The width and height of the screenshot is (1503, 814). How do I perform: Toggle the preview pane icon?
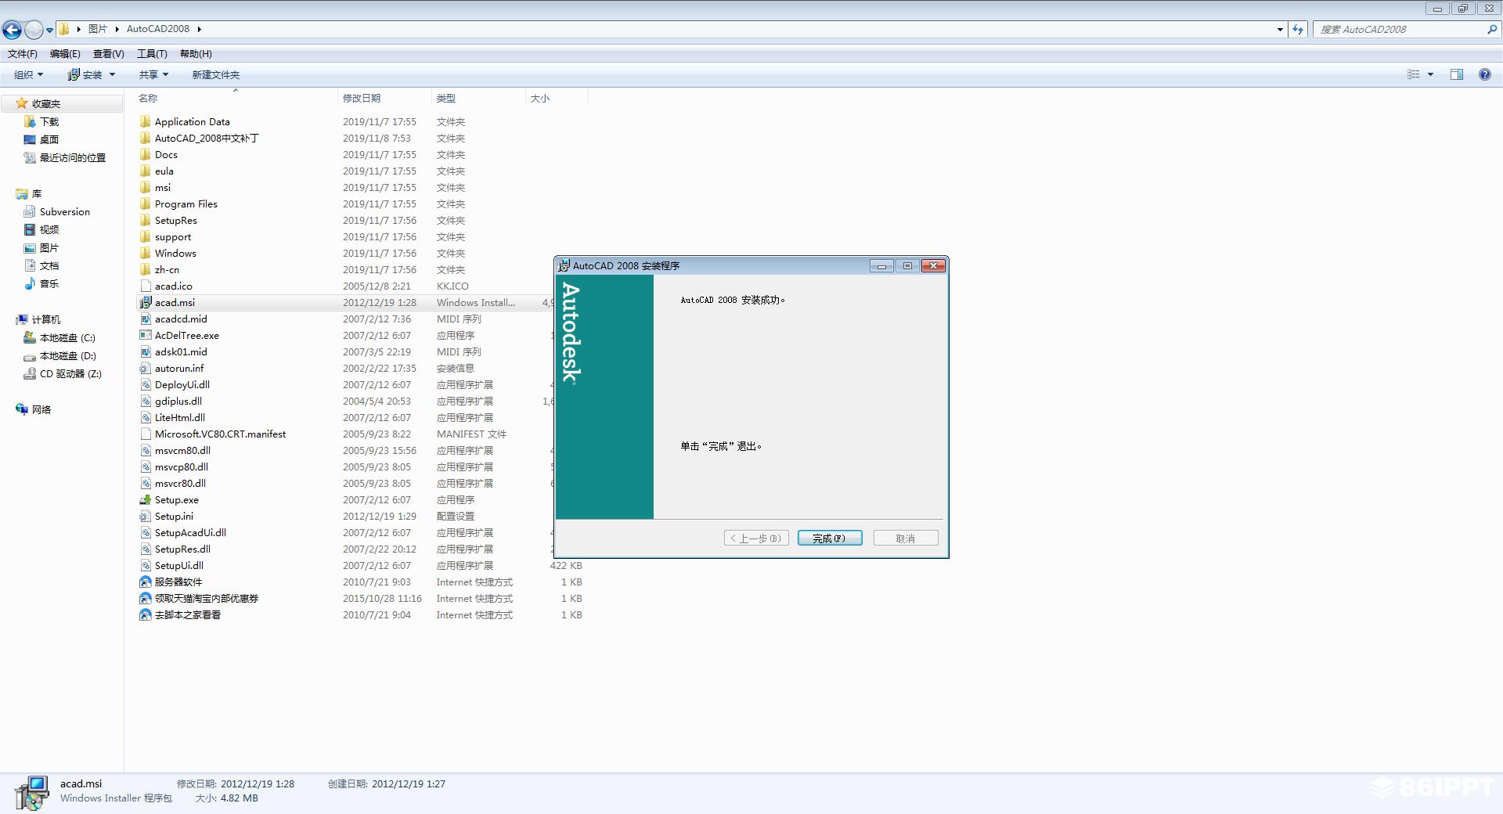(x=1457, y=74)
